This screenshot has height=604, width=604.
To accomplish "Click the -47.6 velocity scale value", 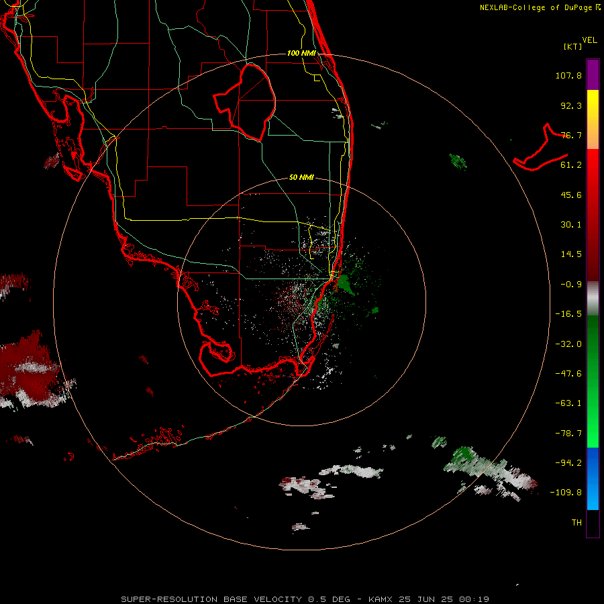I will 568,374.
